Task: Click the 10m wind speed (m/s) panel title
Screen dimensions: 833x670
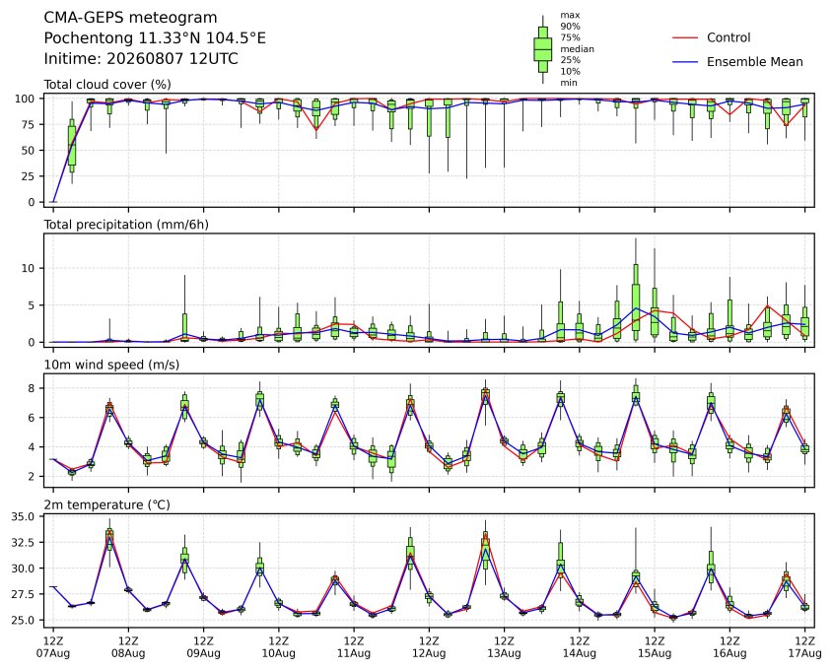Action: pos(111,365)
